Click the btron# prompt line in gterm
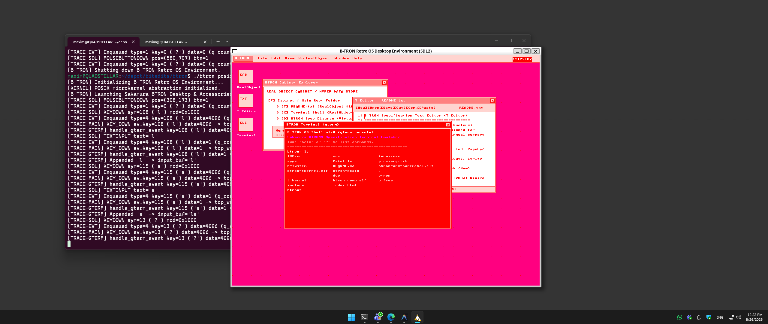Viewport: 768px width, 324px height. (x=297, y=190)
